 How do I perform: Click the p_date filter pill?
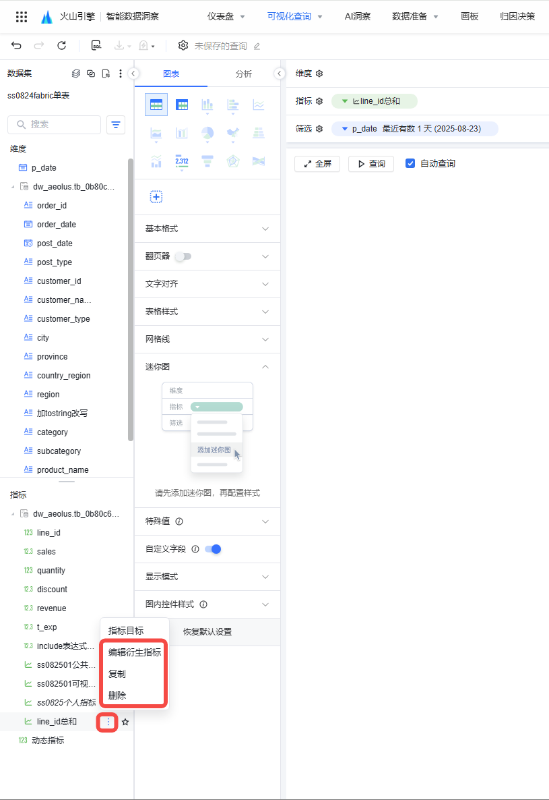414,129
